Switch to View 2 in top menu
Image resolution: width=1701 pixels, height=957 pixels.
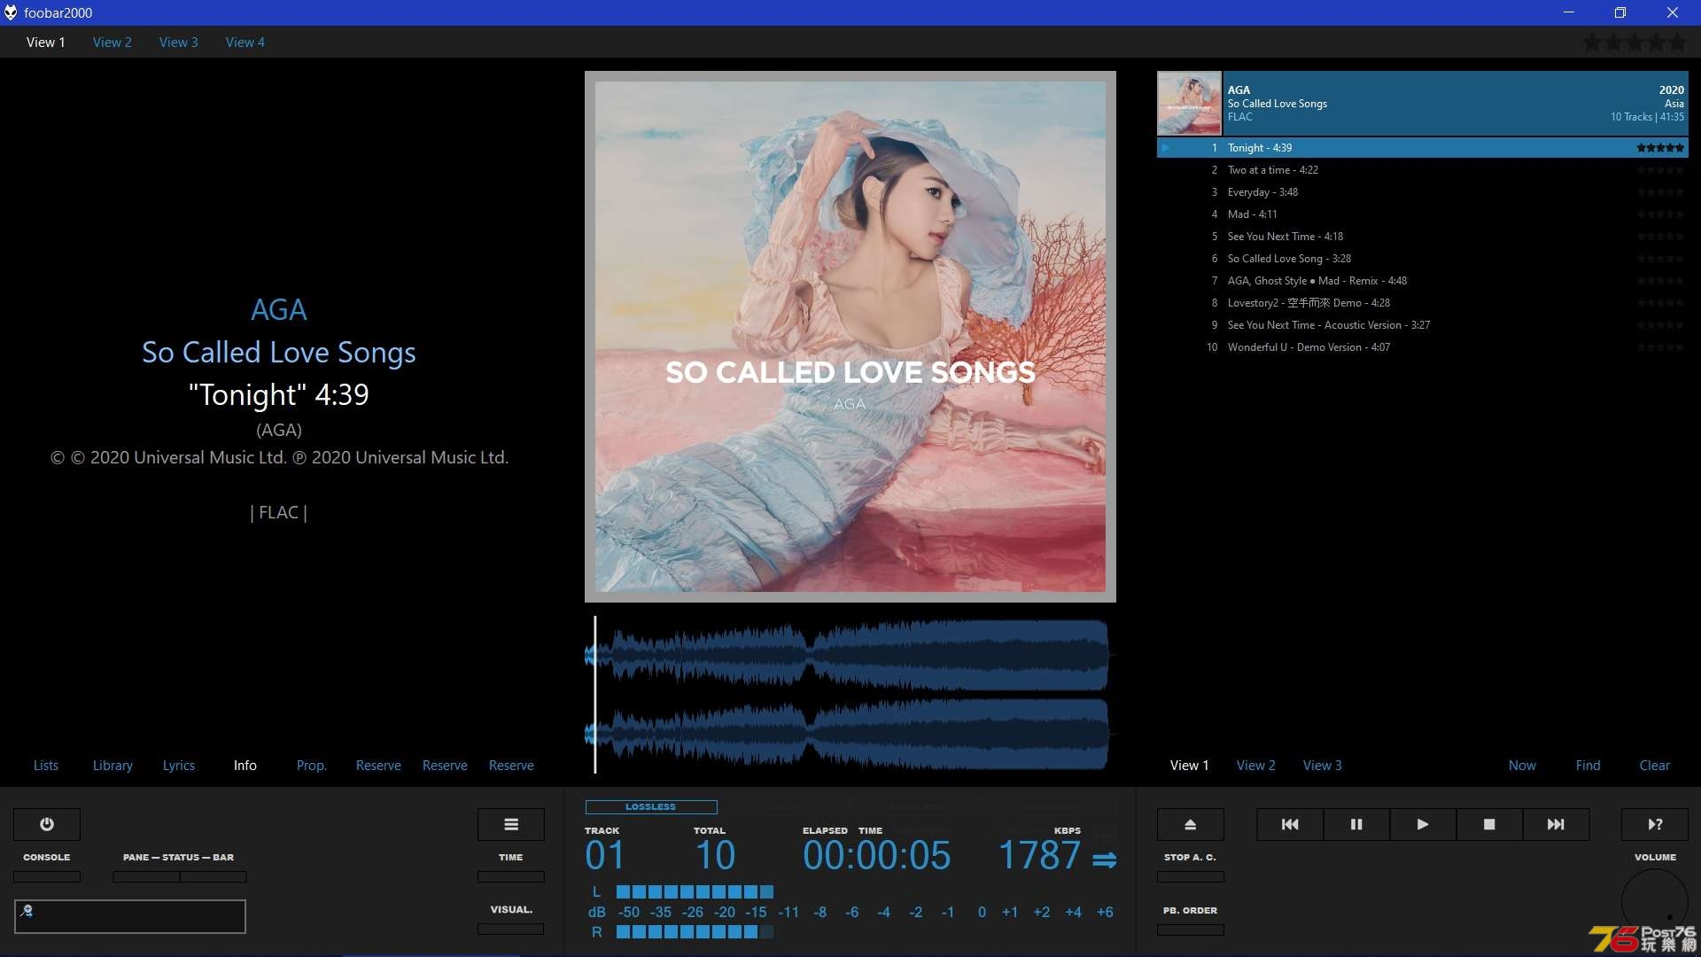tap(113, 42)
